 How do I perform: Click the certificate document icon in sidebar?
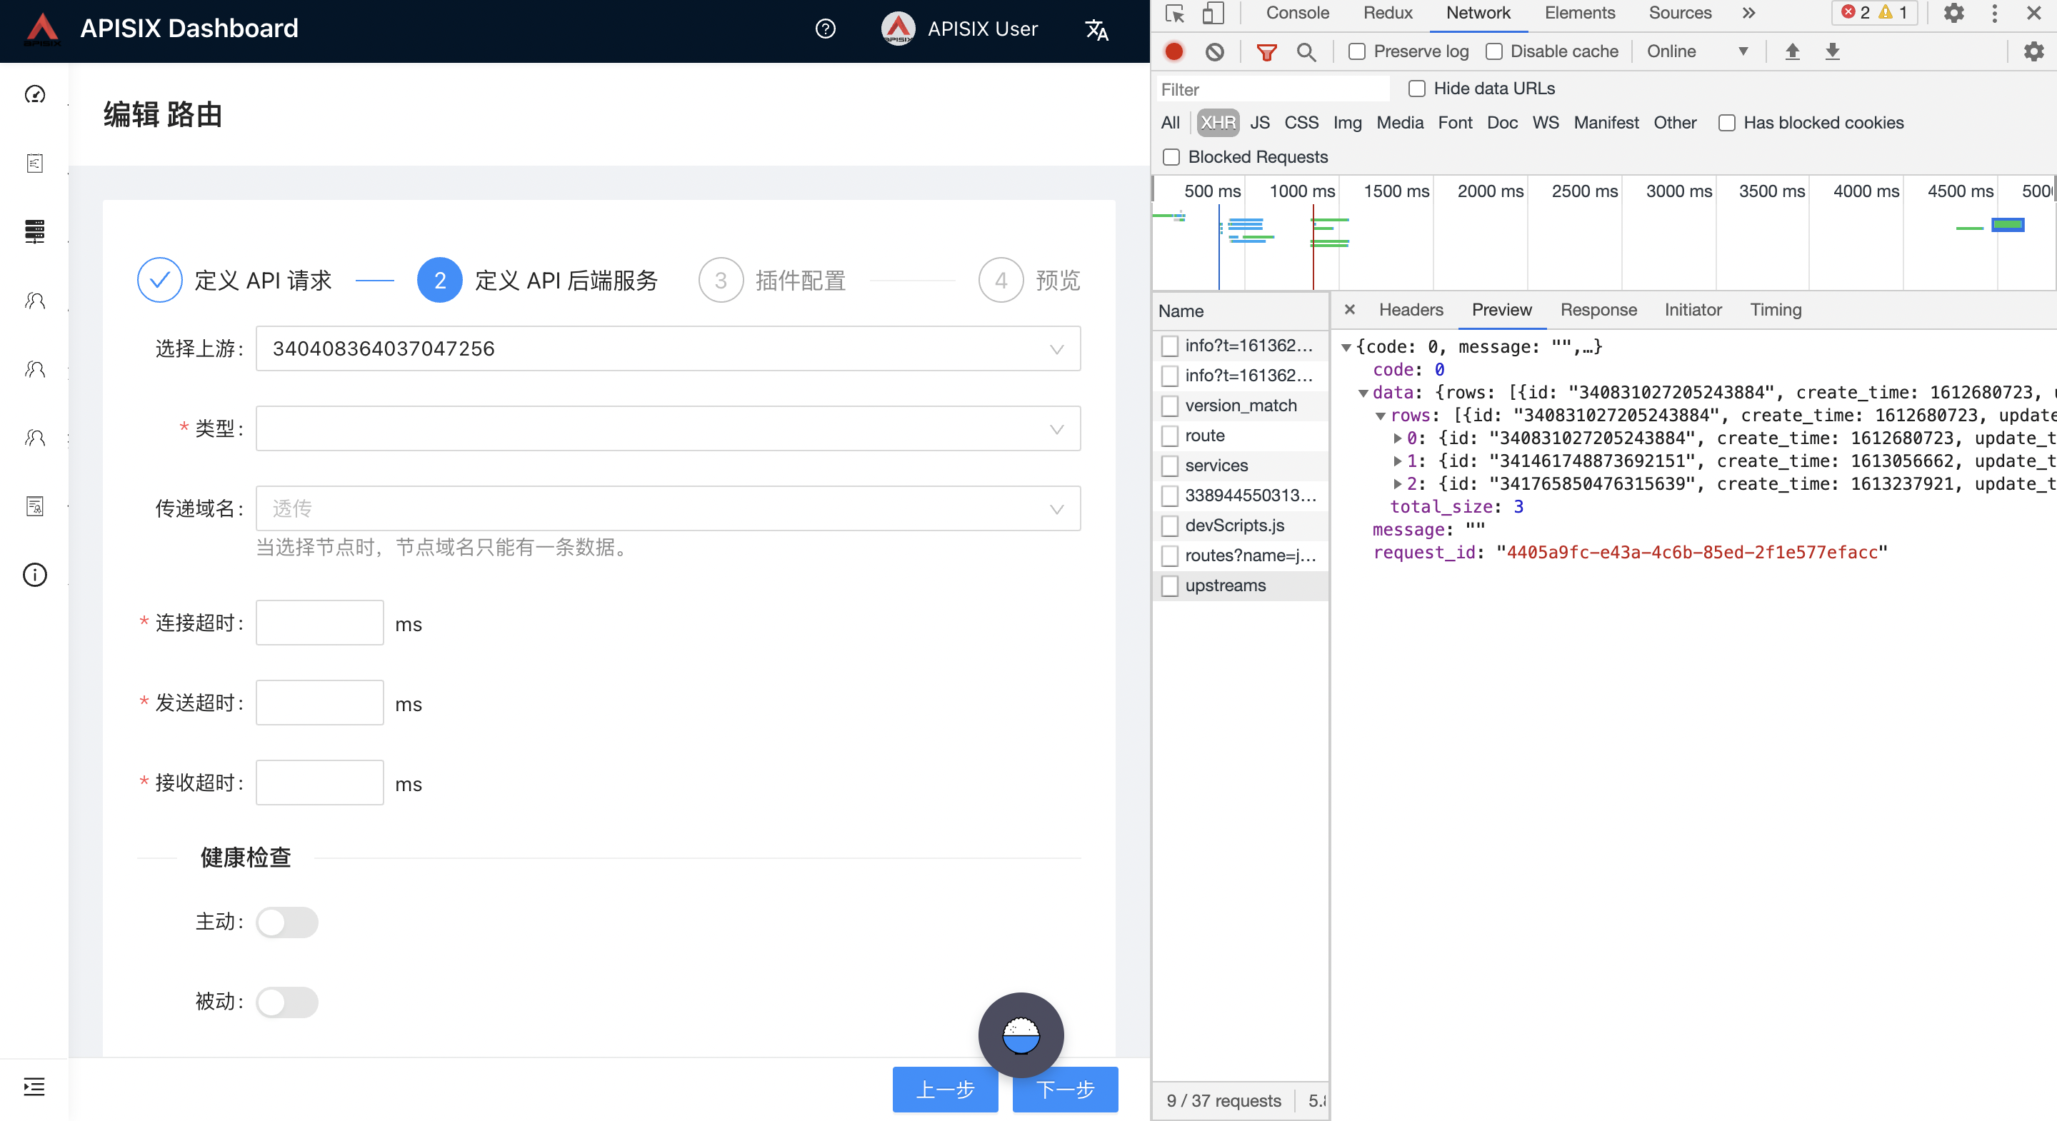click(34, 506)
